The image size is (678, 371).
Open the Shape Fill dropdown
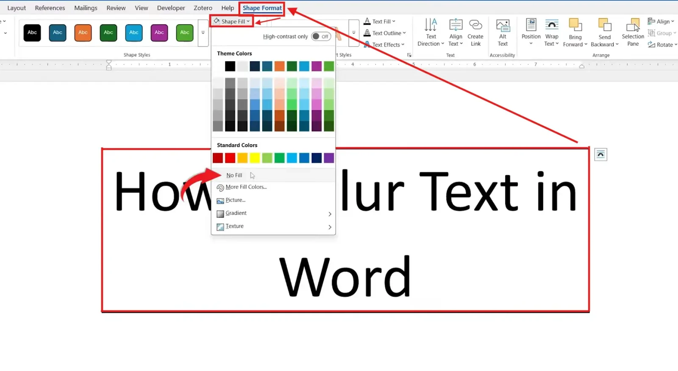pos(232,21)
